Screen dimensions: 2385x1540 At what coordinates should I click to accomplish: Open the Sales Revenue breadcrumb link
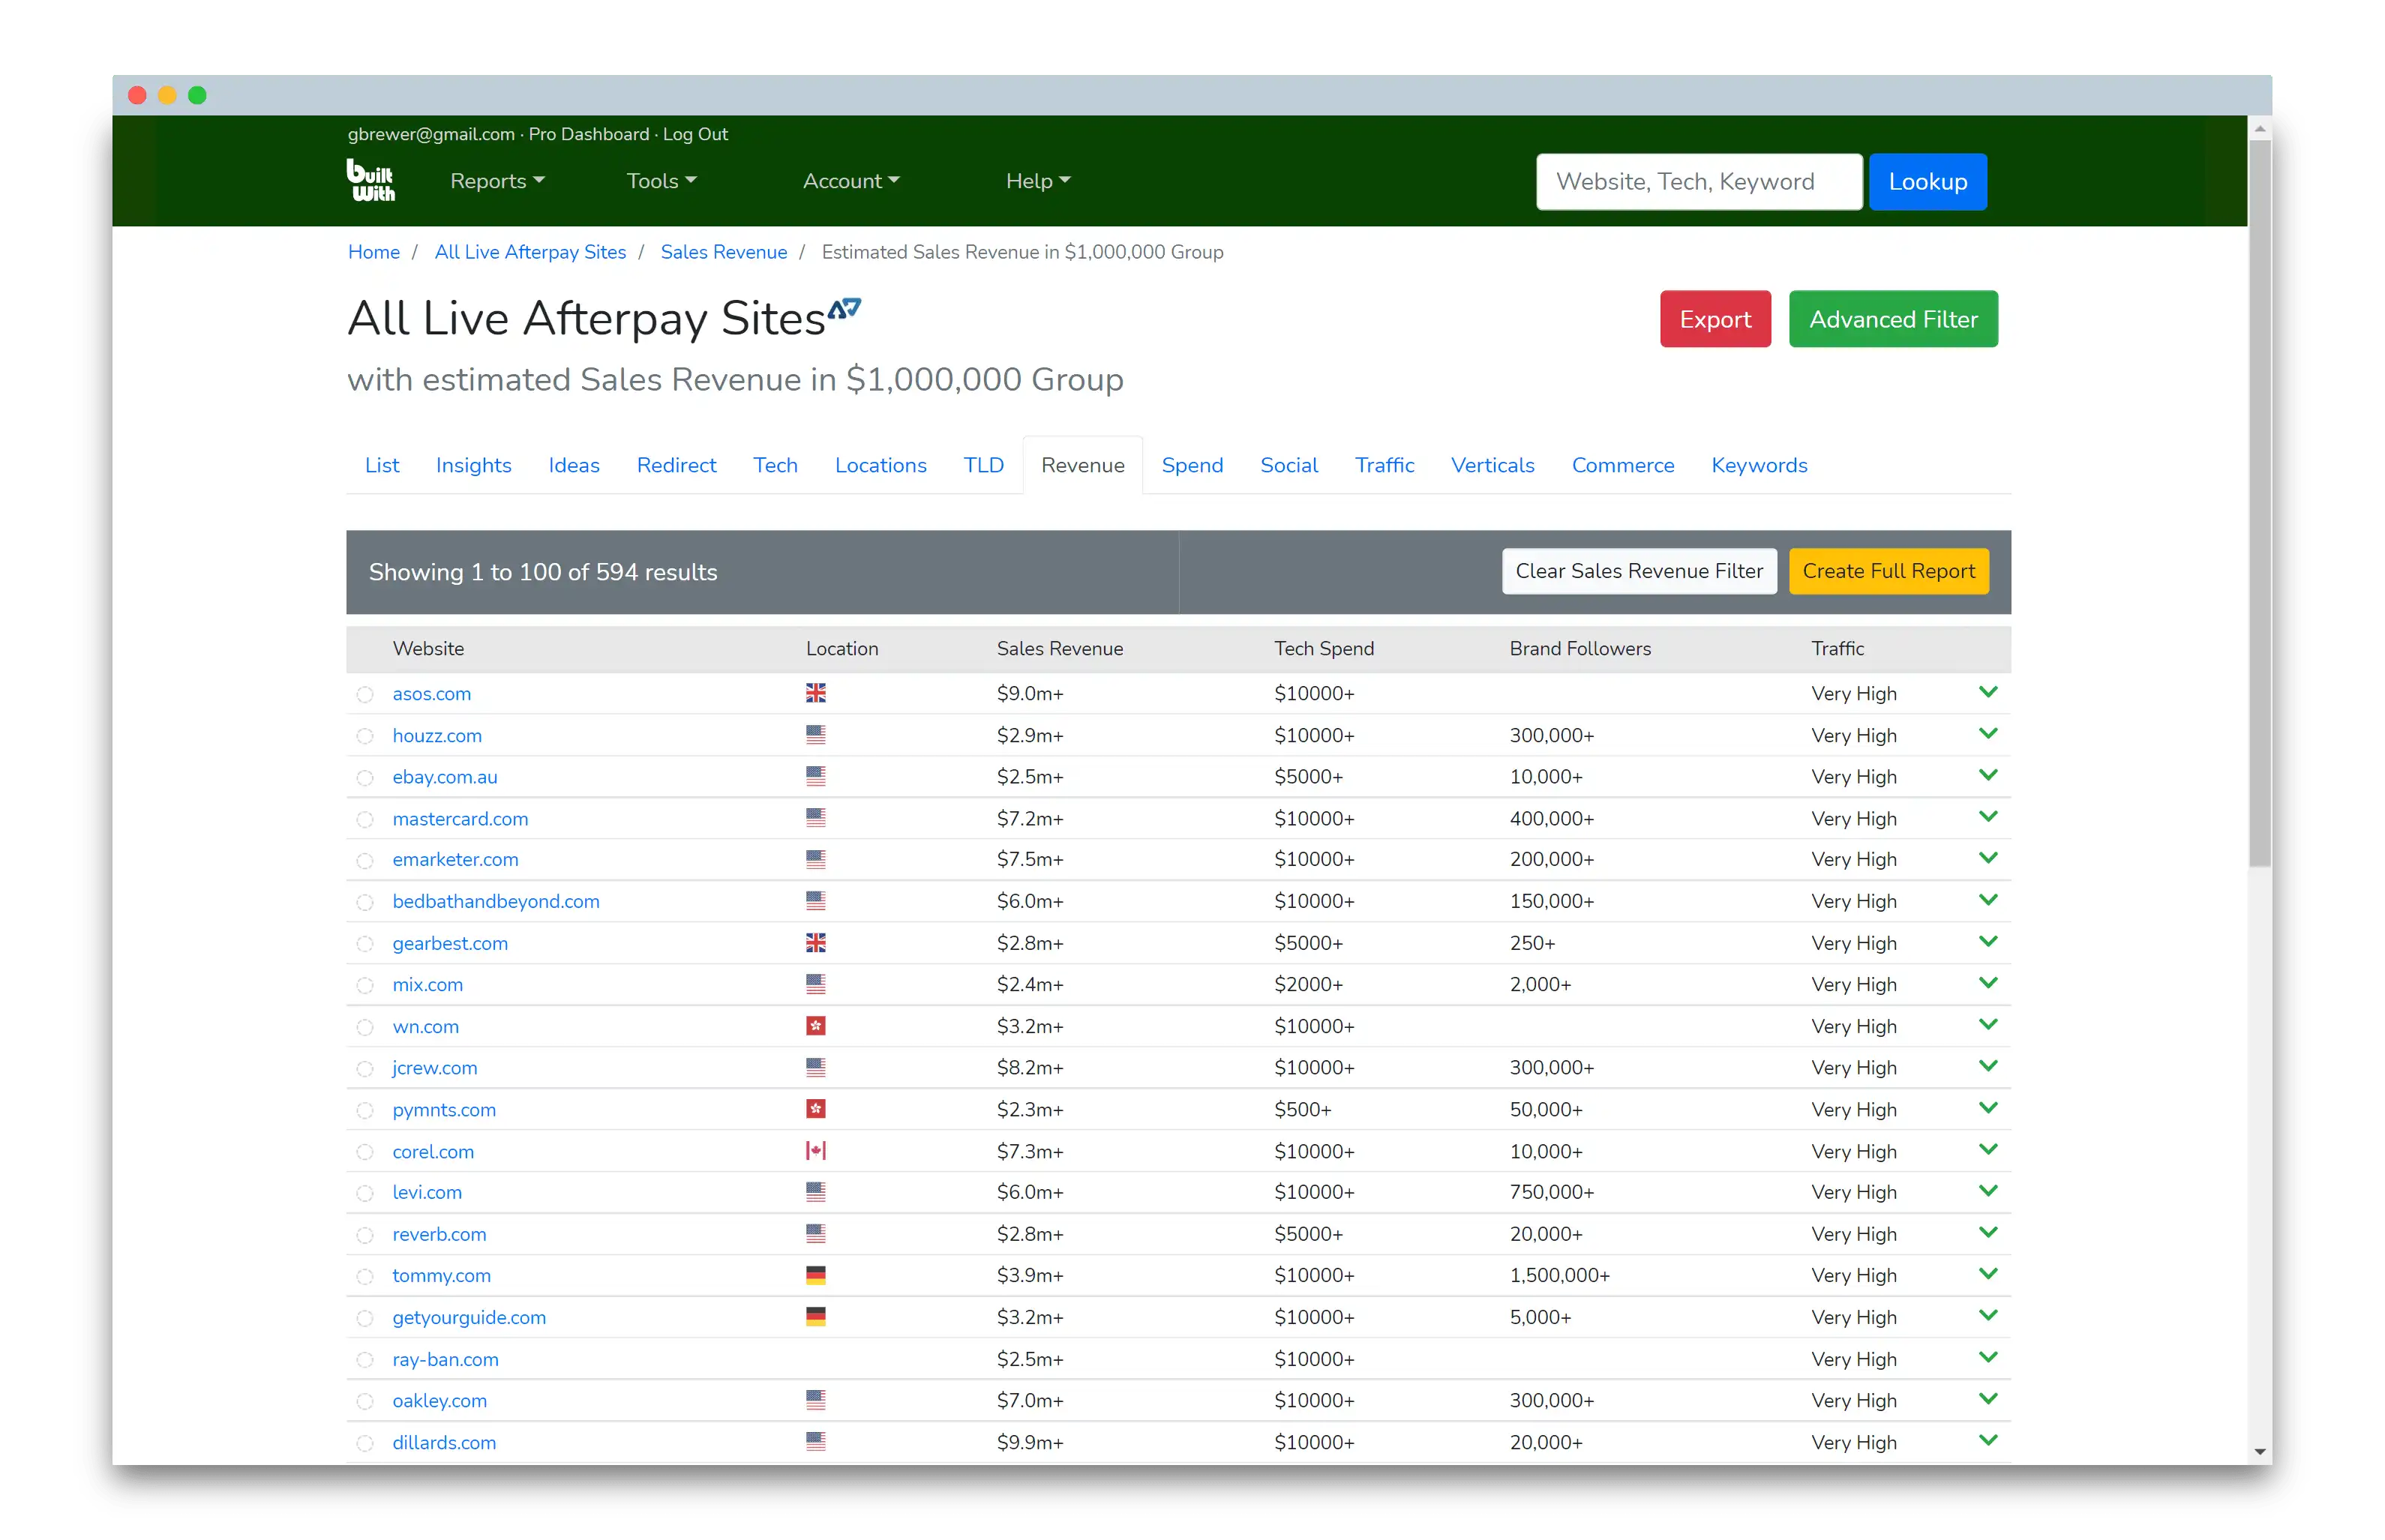tap(723, 252)
